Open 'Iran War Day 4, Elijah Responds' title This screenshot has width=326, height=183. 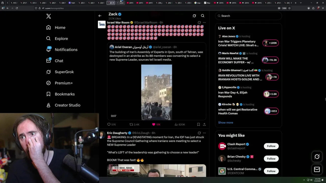[233, 94]
